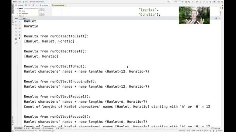236x132 pixels.
Task: Click the line 'Results from runCollectToMap():'
Action: (x=55, y=66)
